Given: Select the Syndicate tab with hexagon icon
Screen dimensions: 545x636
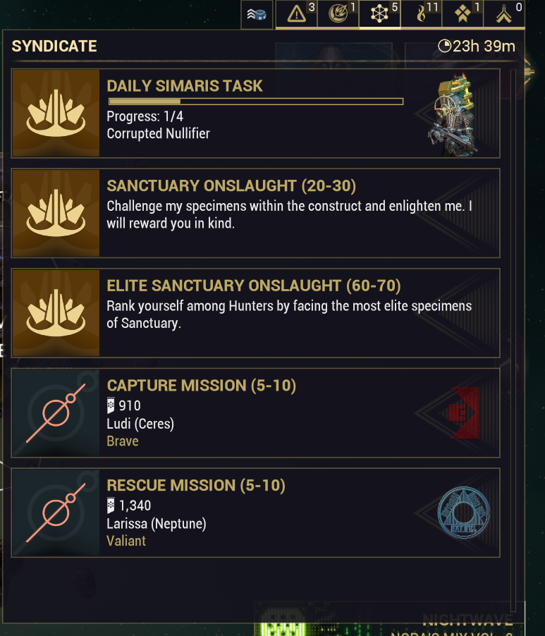Looking at the screenshot, I should tap(380, 14).
